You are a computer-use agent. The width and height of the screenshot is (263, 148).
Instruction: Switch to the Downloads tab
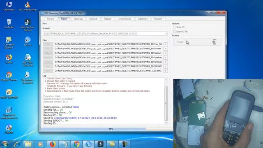(x=125, y=19)
